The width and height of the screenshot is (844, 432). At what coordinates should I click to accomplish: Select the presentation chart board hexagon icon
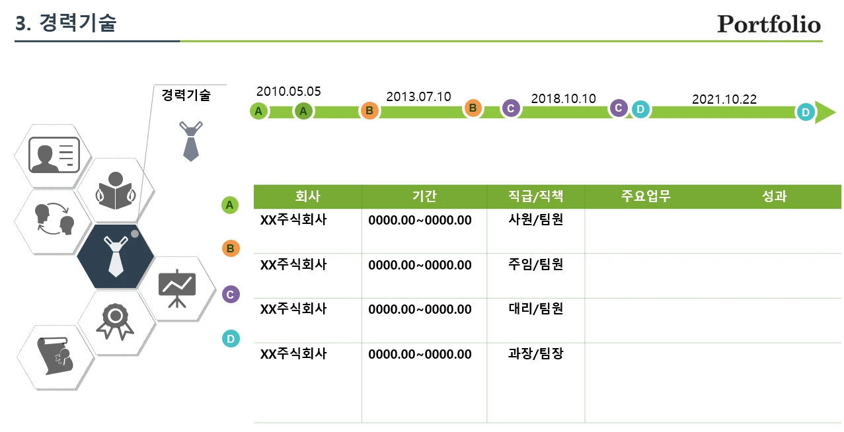[x=177, y=288]
